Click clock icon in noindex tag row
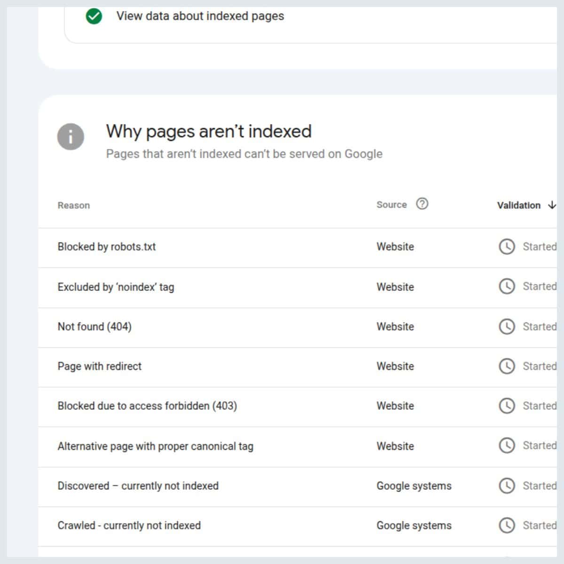The image size is (564, 564). pyautogui.click(x=507, y=287)
